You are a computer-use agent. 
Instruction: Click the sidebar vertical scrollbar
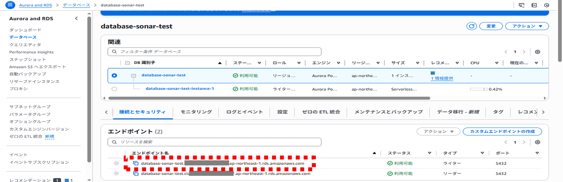(x=89, y=89)
